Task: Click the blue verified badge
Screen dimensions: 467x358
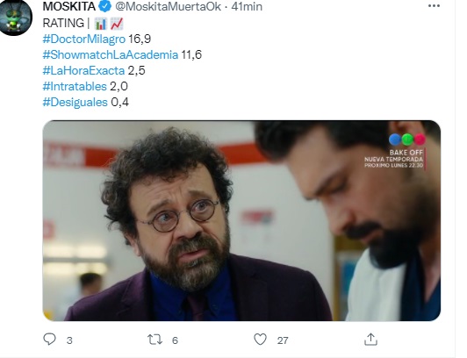Action: tap(104, 6)
